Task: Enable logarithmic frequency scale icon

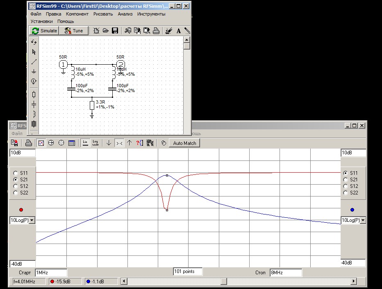Action: 95,143
